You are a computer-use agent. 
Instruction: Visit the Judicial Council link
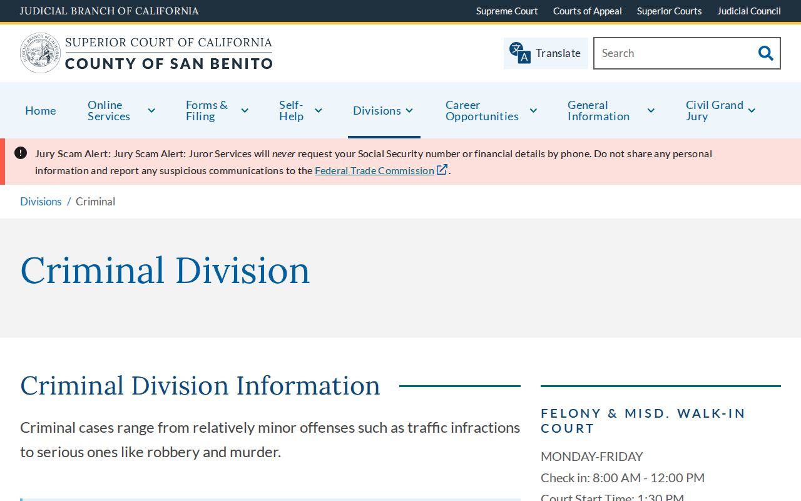(x=749, y=11)
